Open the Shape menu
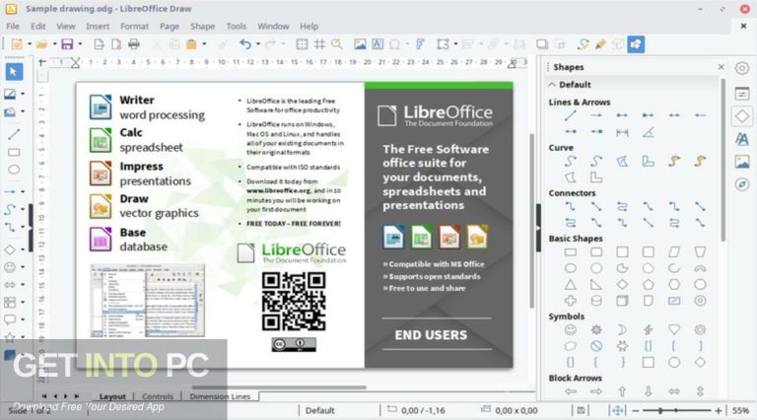 [202, 26]
